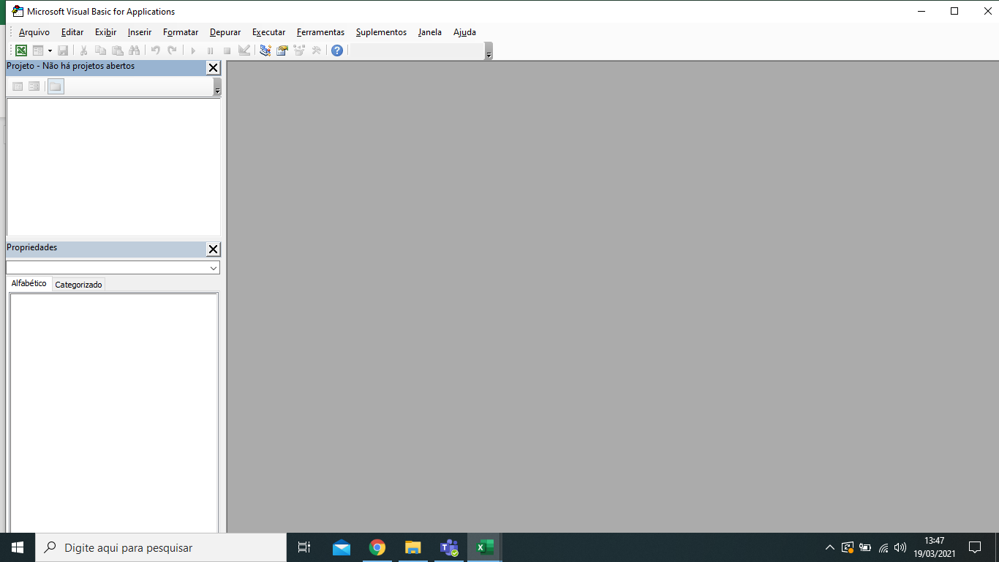Open the Arquivo menu
The image size is (999, 562).
pyautogui.click(x=34, y=32)
